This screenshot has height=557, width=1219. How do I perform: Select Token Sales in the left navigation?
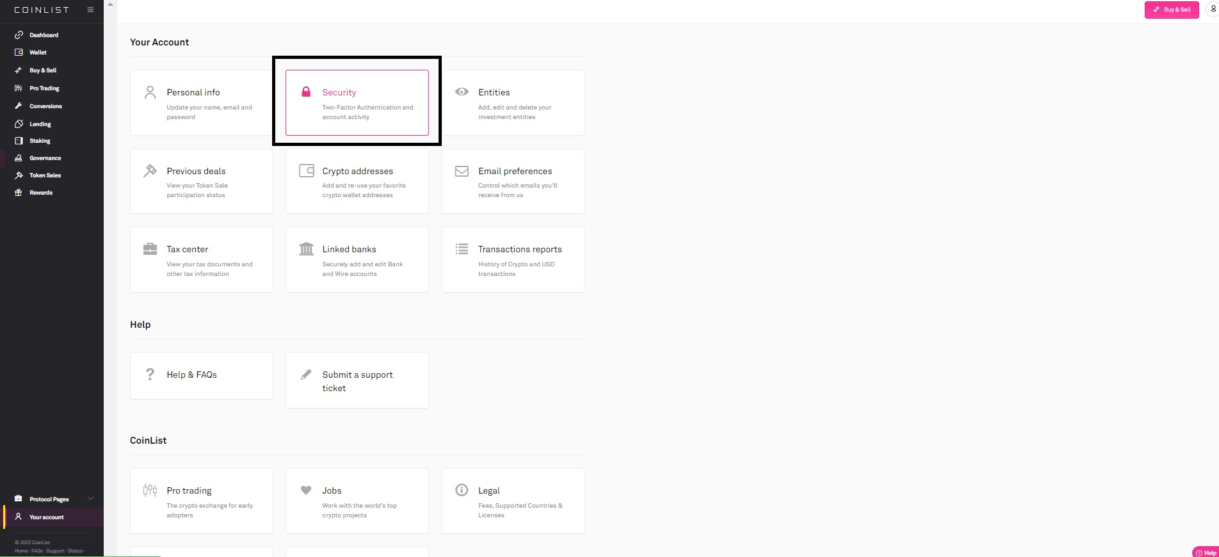coord(45,175)
